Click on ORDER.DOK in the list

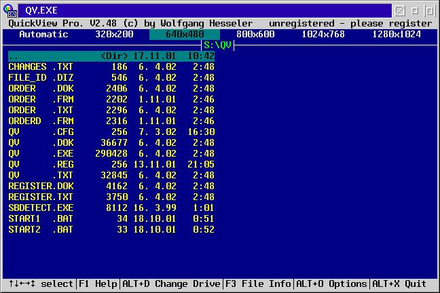pyautogui.click(x=111, y=89)
